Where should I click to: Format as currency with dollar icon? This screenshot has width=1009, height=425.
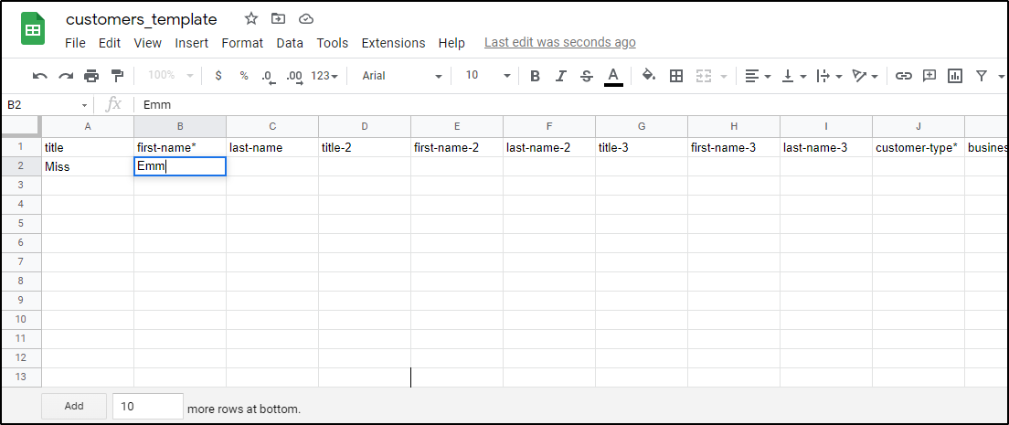pos(218,76)
